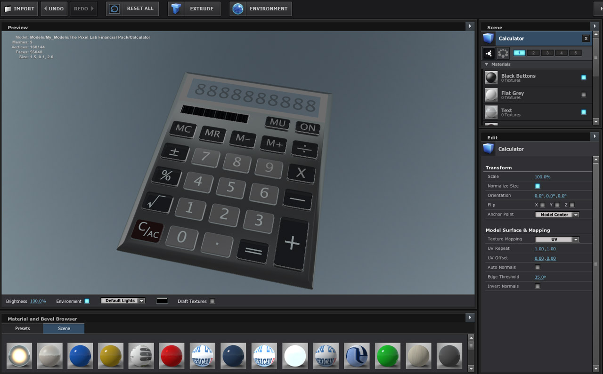Enable the Normalize Size checkbox
This screenshot has height=374, width=603.
(538, 186)
